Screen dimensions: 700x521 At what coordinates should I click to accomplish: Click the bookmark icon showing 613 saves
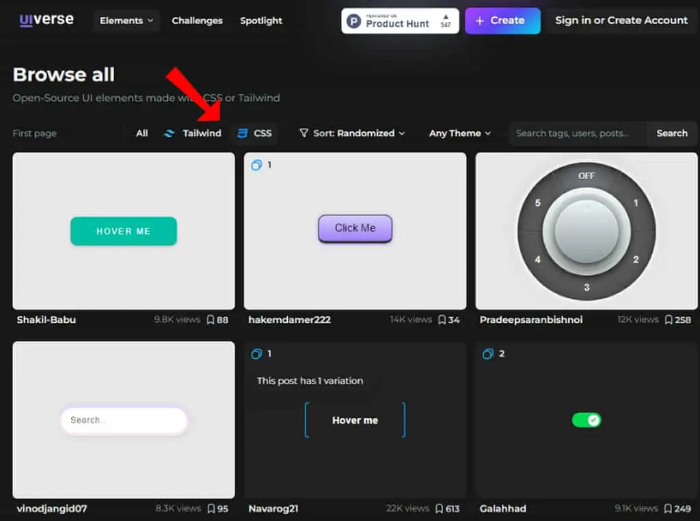tap(440, 509)
